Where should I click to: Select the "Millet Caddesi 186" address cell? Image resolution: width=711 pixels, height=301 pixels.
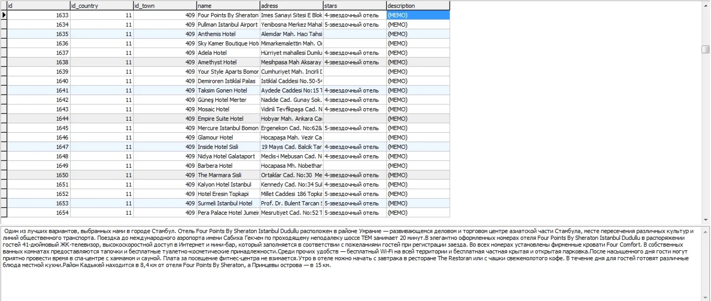click(x=291, y=194)
